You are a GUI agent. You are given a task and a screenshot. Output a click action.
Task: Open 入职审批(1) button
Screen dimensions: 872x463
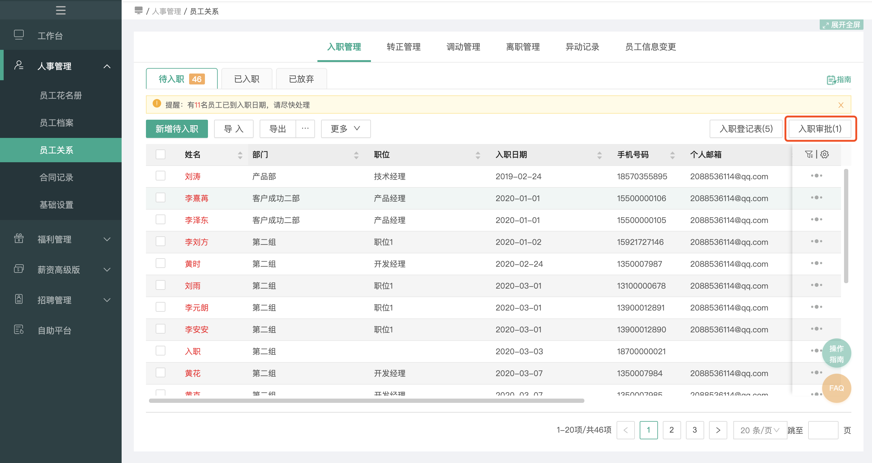tap(820, 129)
